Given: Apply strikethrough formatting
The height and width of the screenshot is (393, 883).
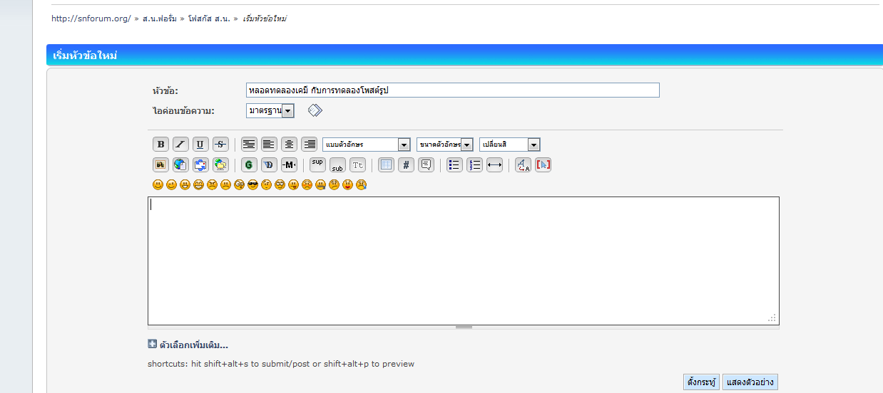Looking at the screenshot, I should [x=220, y=145].
